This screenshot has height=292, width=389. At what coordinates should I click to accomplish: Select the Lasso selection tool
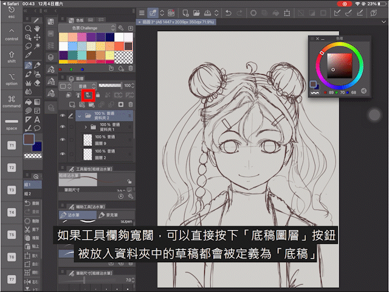pos(29,46)
